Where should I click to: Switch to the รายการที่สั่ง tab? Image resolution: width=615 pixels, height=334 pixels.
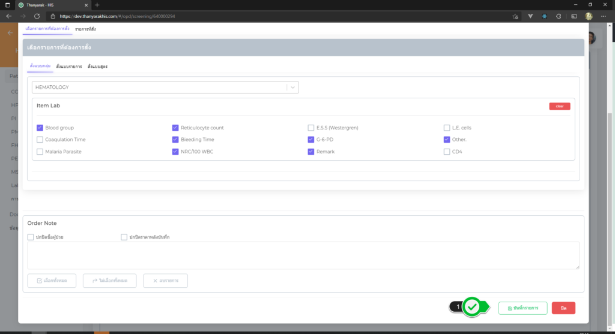[85, 29]
